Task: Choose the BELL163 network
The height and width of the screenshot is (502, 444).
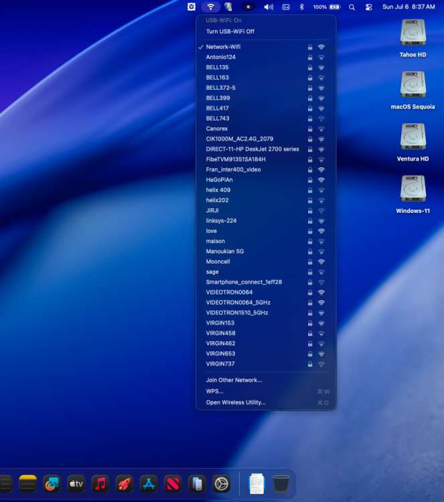Action: click(266, 78)
